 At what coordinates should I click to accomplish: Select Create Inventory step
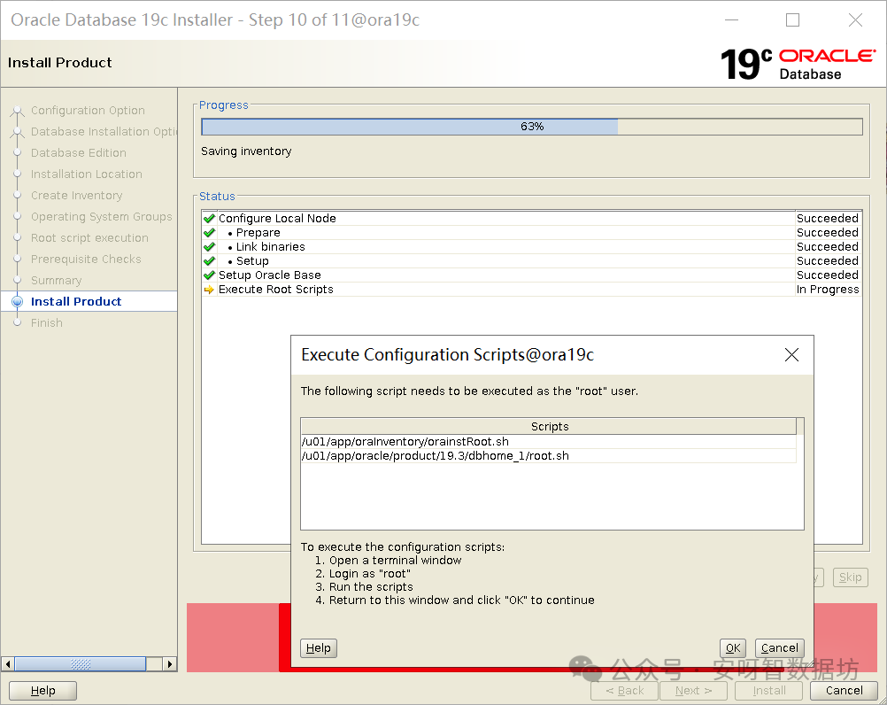(x=76, y=195)
